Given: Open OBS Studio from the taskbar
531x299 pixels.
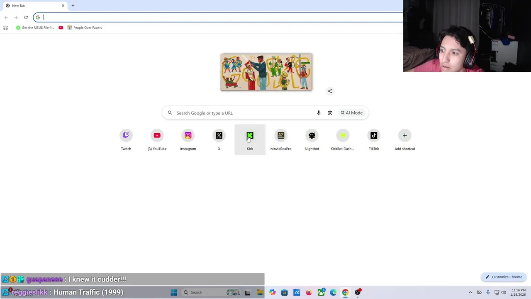Looking at the screenshot, I should (358, 292).
